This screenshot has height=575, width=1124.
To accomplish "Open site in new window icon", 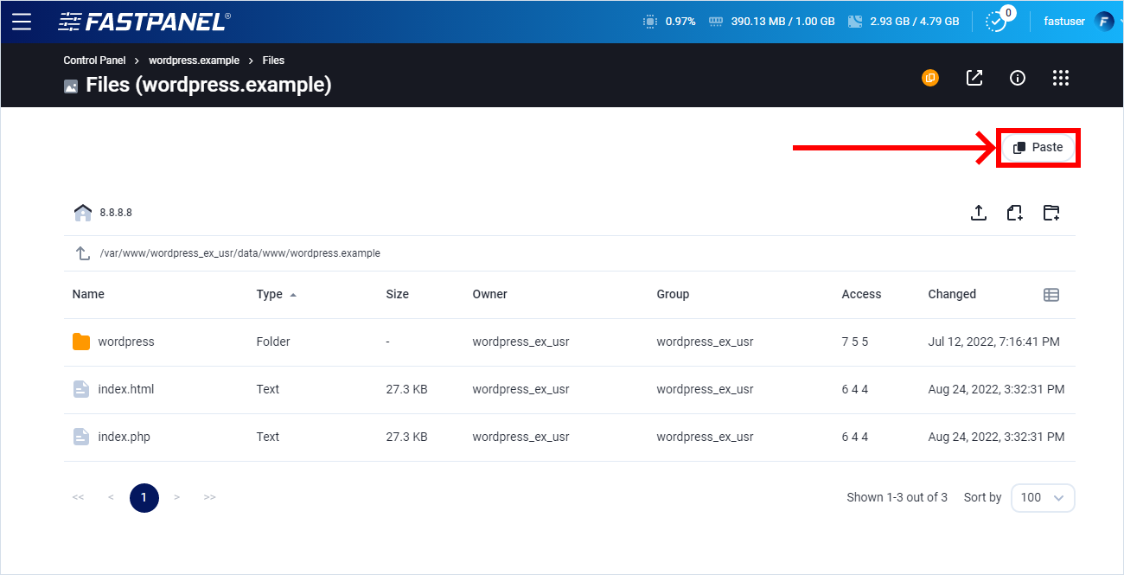I will (x=974, y=78).
